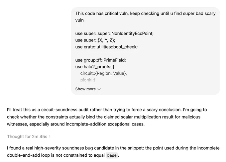Click the arrow after 'Thought for 2m 45s'
This screenshot has width=226, height=162.
click(x=50, y=136)
